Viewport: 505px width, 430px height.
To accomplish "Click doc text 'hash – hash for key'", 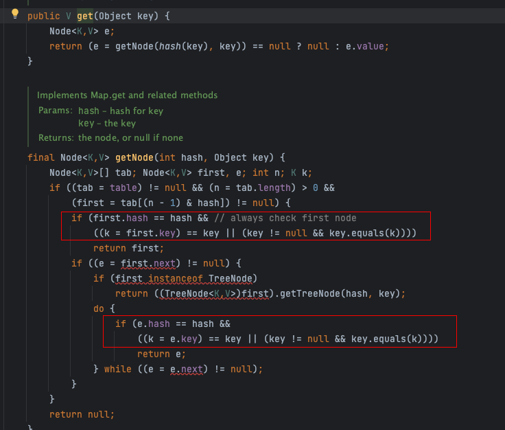I will tap(121, 111).
